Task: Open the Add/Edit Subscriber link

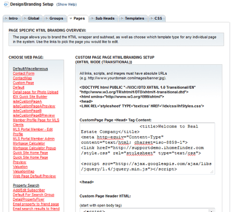Action: click(29, 190)
